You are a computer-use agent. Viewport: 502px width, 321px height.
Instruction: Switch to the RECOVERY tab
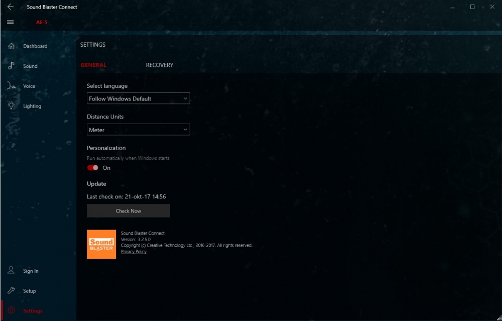[160, 65]
